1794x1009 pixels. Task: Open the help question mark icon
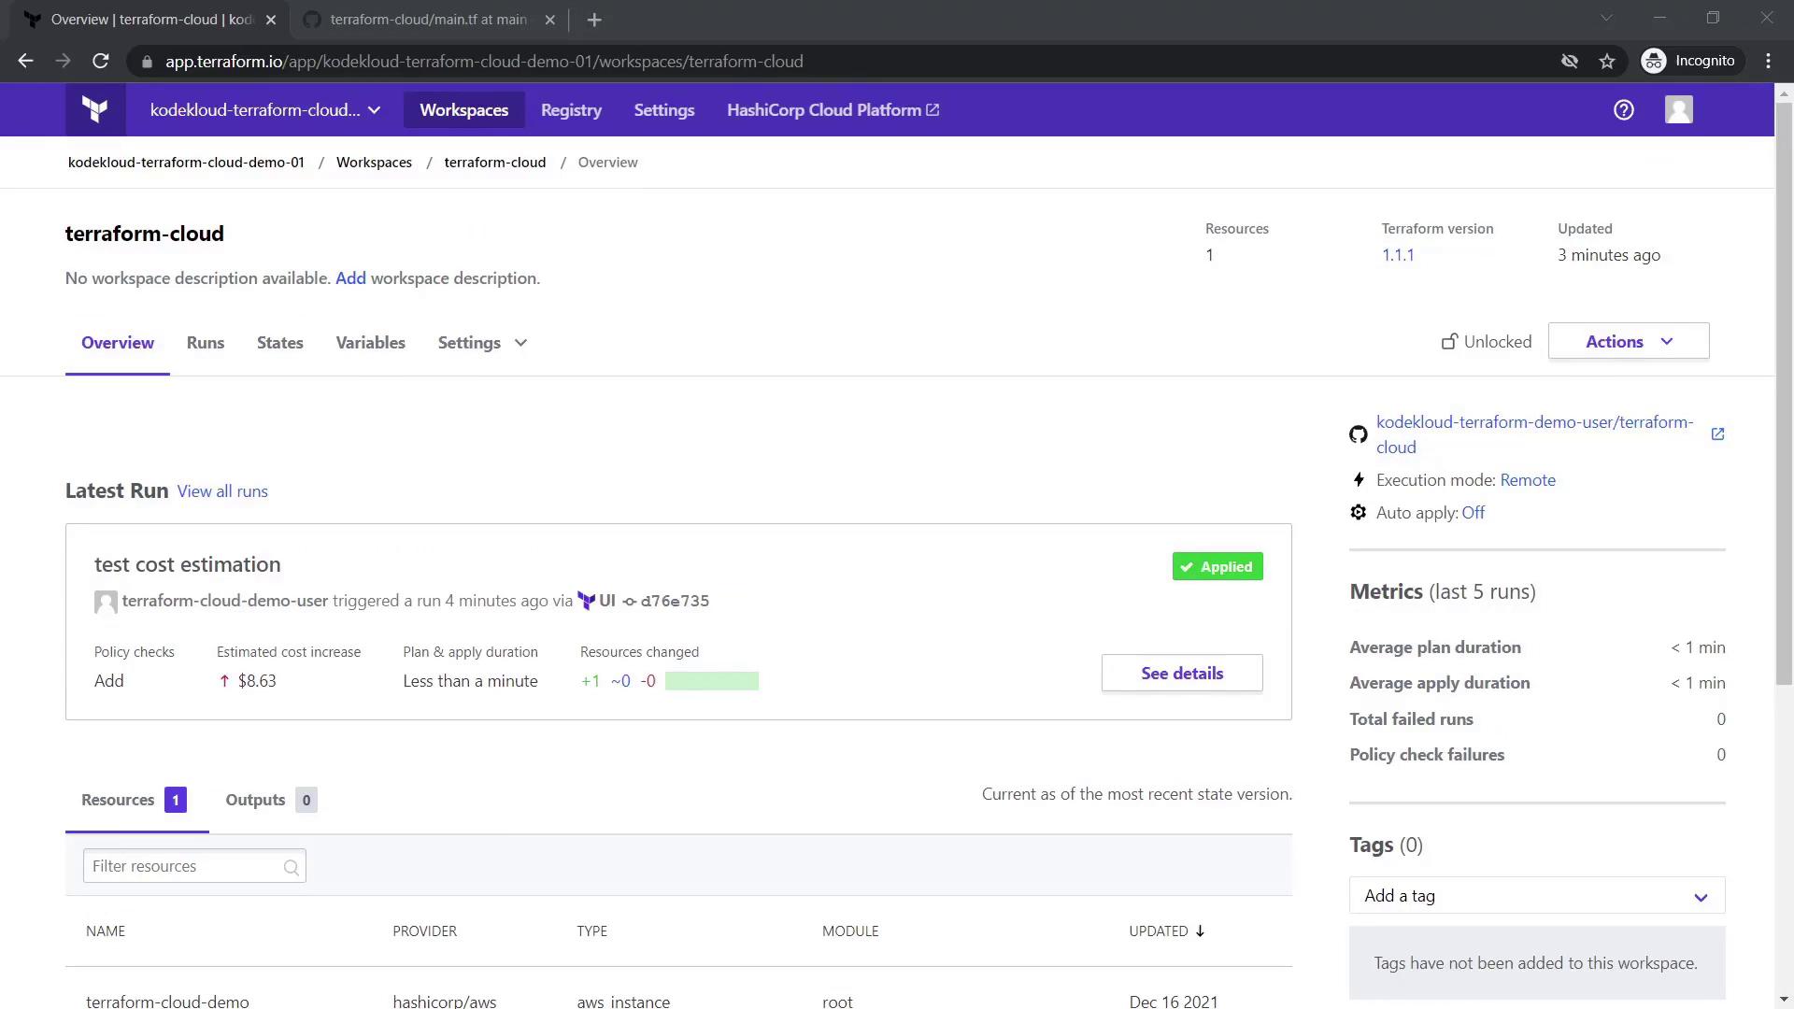1623,110
